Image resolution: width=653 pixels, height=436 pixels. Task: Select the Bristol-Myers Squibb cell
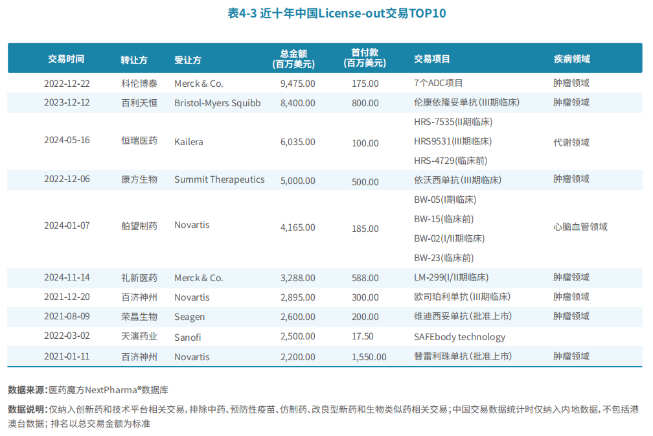[218, 103]
